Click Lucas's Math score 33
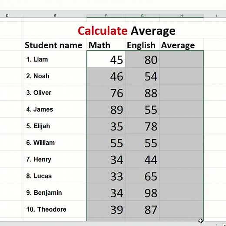 point(106,176)
